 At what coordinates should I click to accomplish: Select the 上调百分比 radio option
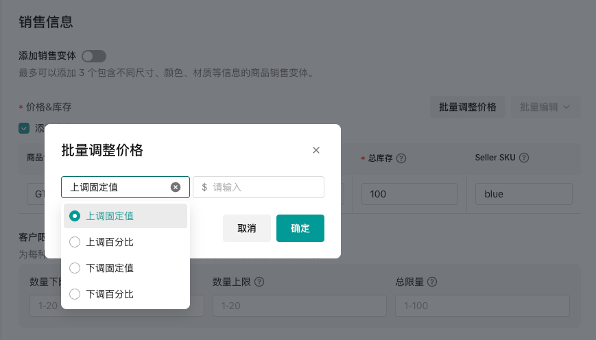click(x=75, y=242)
